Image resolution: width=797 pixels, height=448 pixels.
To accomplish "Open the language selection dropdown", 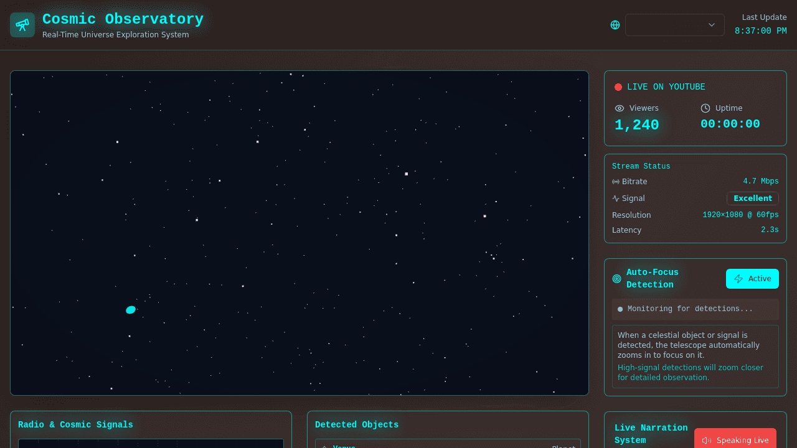I will click(x=674, y=25).
